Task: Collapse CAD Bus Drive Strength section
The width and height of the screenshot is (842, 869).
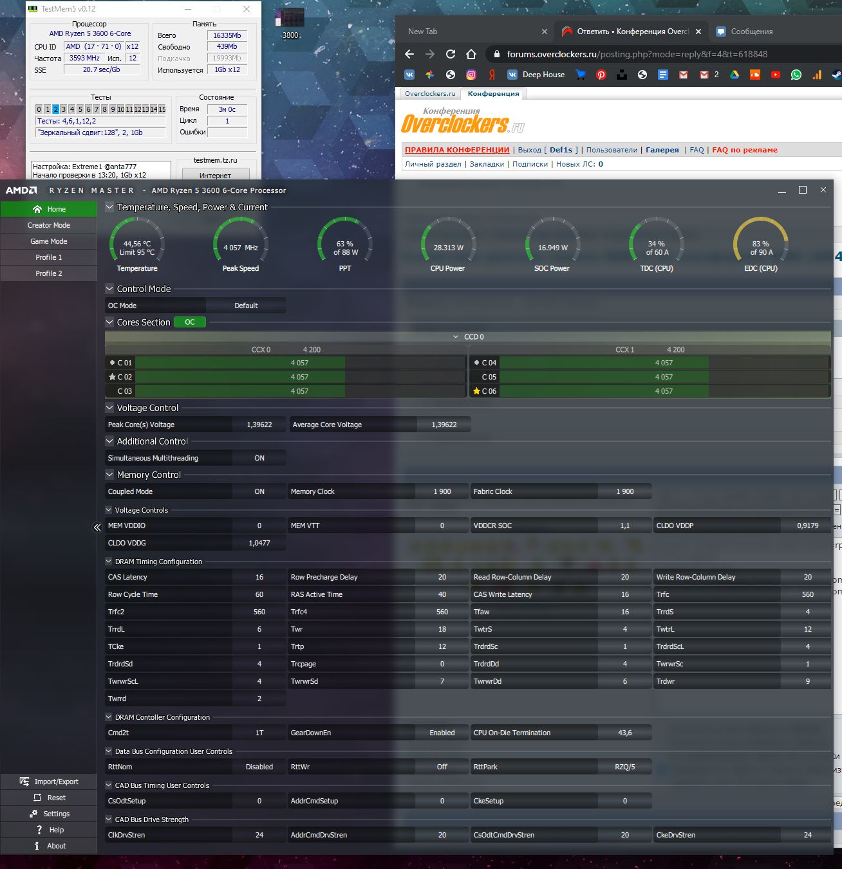Action: [x=109, y=819]
